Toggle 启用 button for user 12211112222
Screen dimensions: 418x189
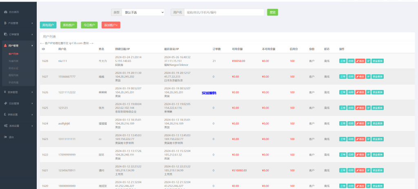coord(351,92)
